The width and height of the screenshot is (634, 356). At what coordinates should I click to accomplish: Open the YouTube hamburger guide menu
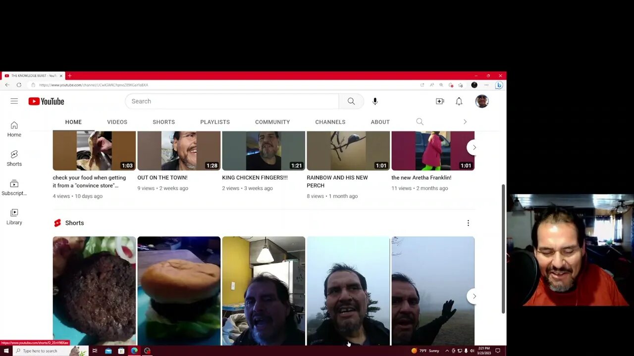[14, 101]
